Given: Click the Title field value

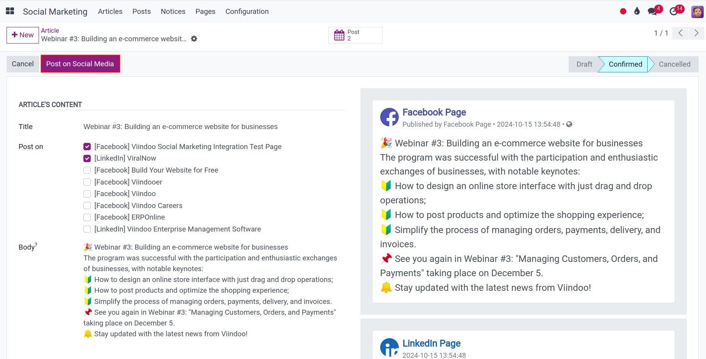Looking at the screenshot, I should coord(181,127).
